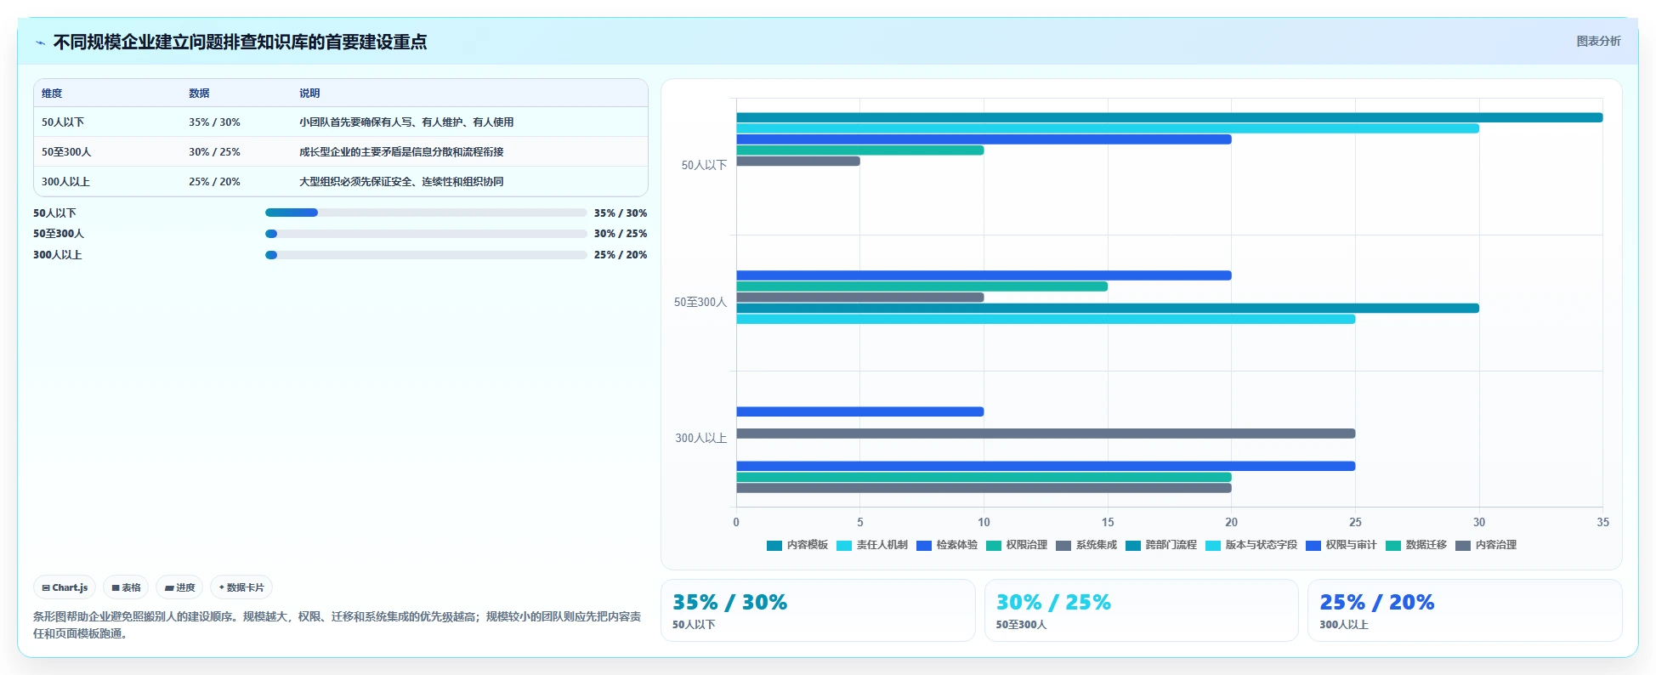Select the 表格 chip
The height and width of the screenshot is (675, 1656).
[126, 587]
